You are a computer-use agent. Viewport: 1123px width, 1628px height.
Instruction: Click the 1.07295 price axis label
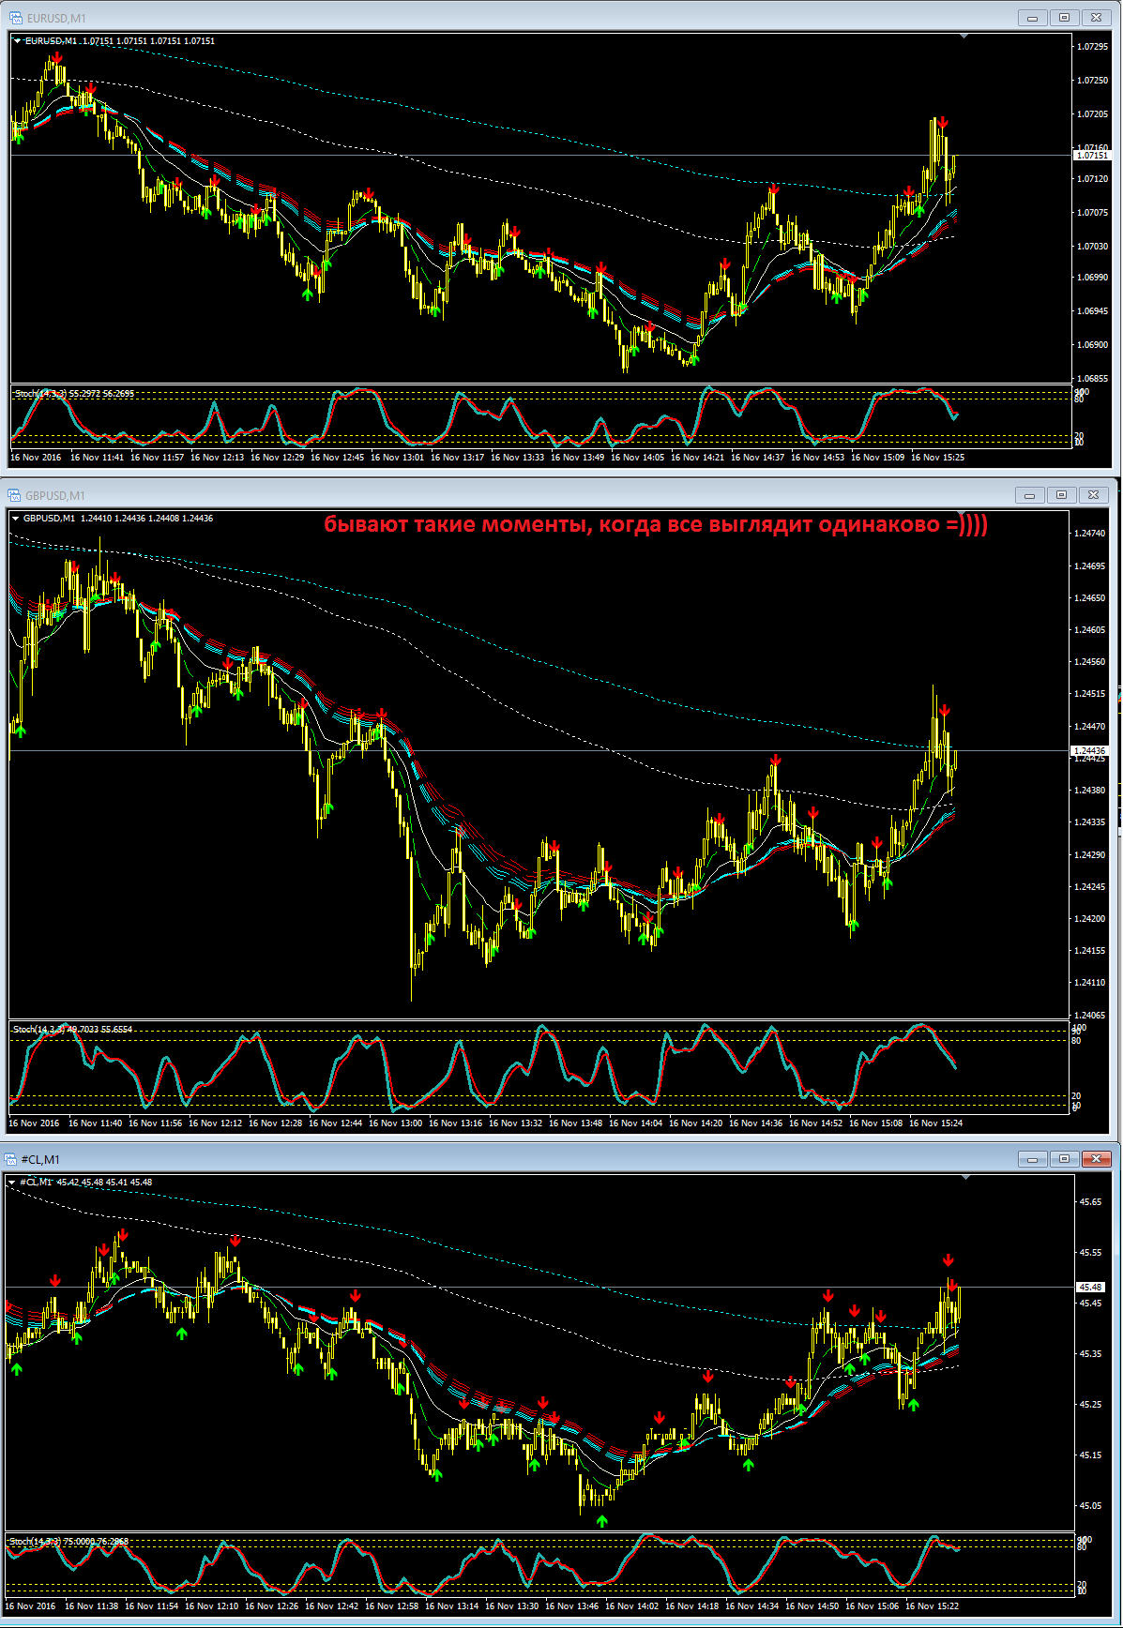click(1093, 47)
